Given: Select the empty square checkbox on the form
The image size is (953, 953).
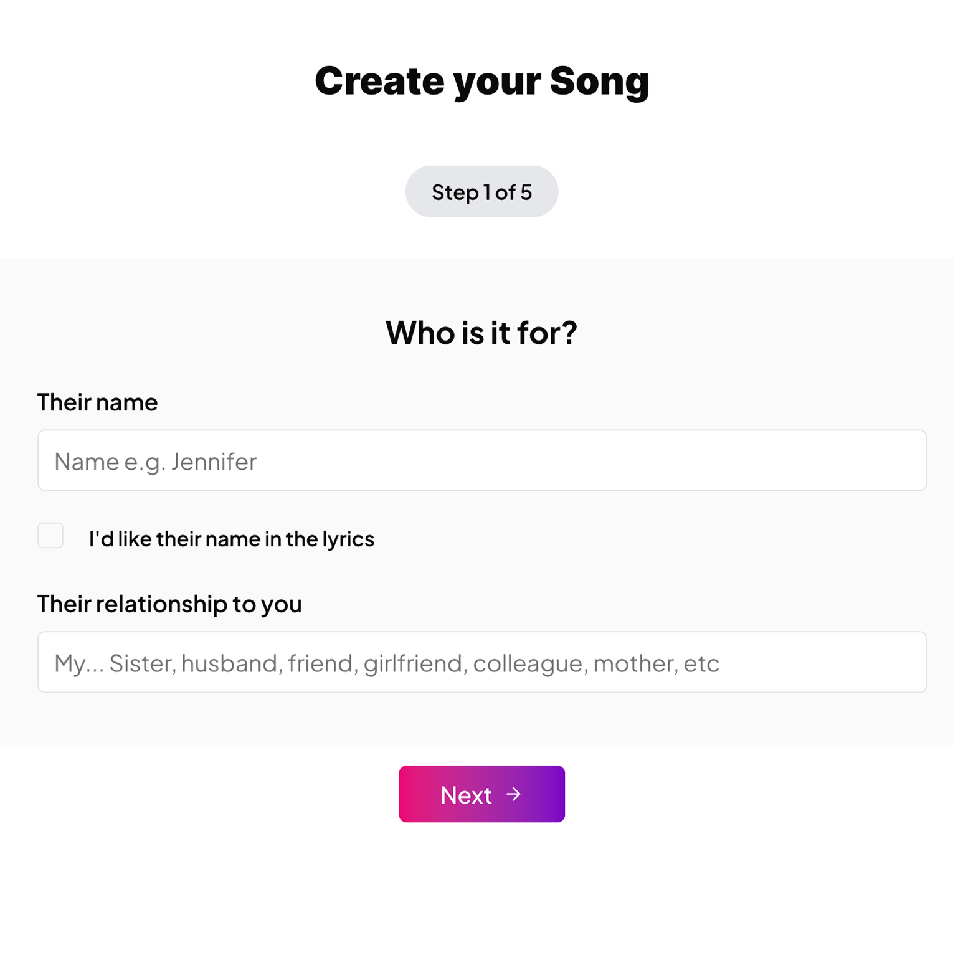Looking at the screenshot, I should point(50,535).
